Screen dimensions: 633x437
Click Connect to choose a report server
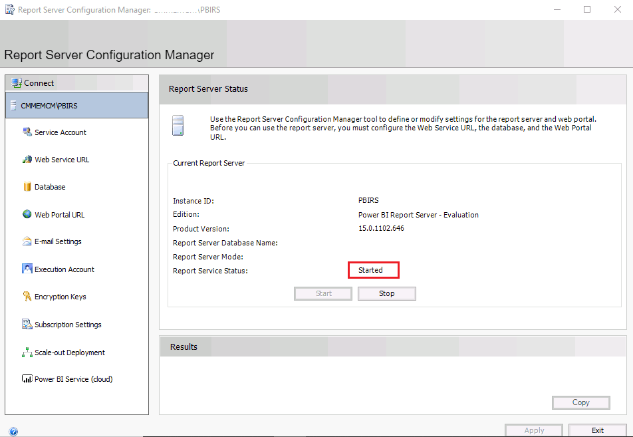click(x=39, y=82)
